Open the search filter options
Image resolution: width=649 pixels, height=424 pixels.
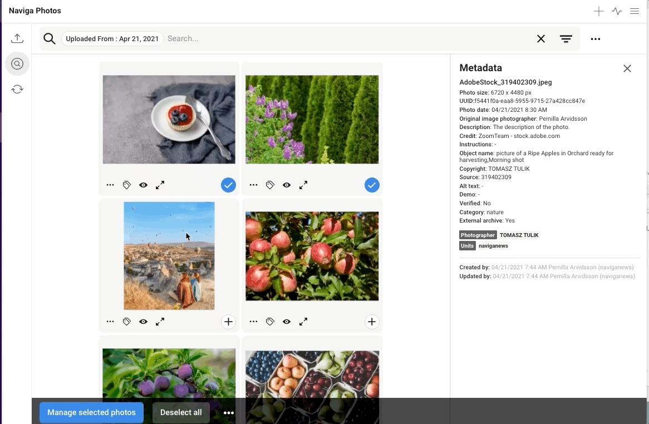pos(566,39)
